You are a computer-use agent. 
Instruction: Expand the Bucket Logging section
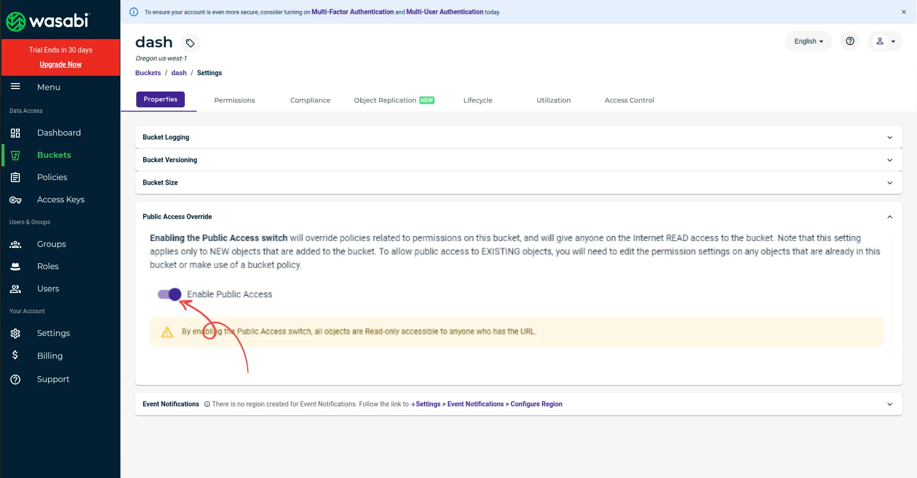click(518, 137)
